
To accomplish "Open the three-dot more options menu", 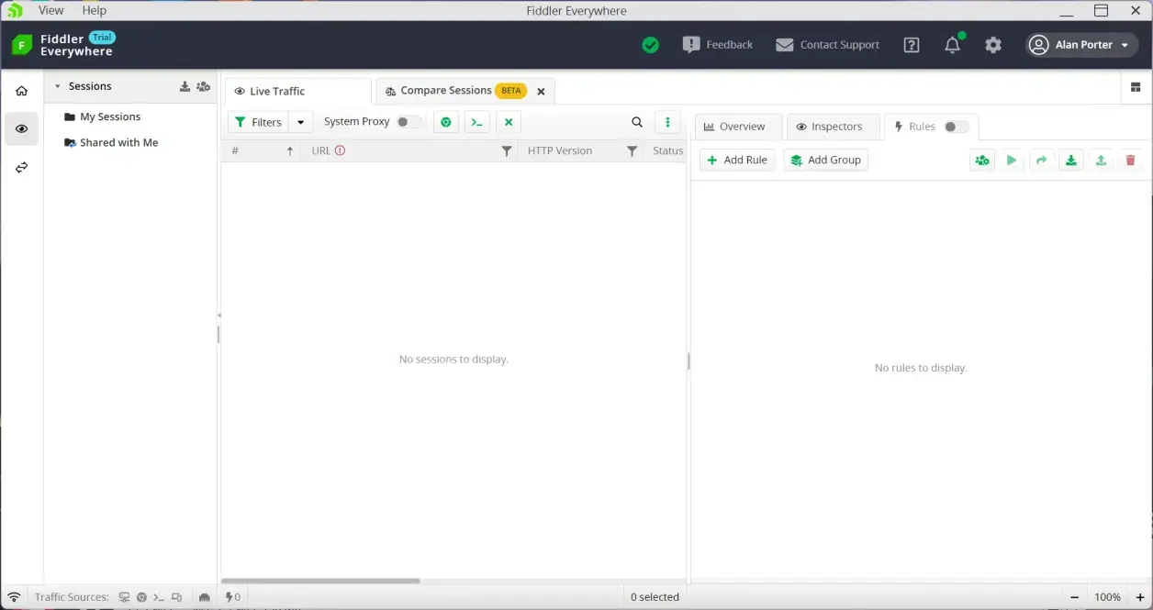I will [667, 122].
